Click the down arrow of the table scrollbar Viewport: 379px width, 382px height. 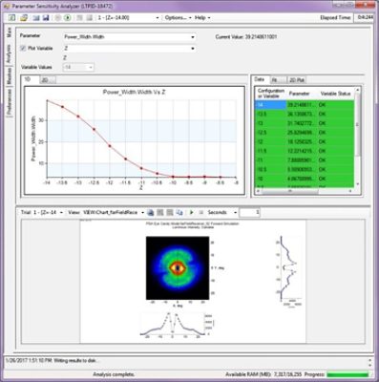point(357,184)
